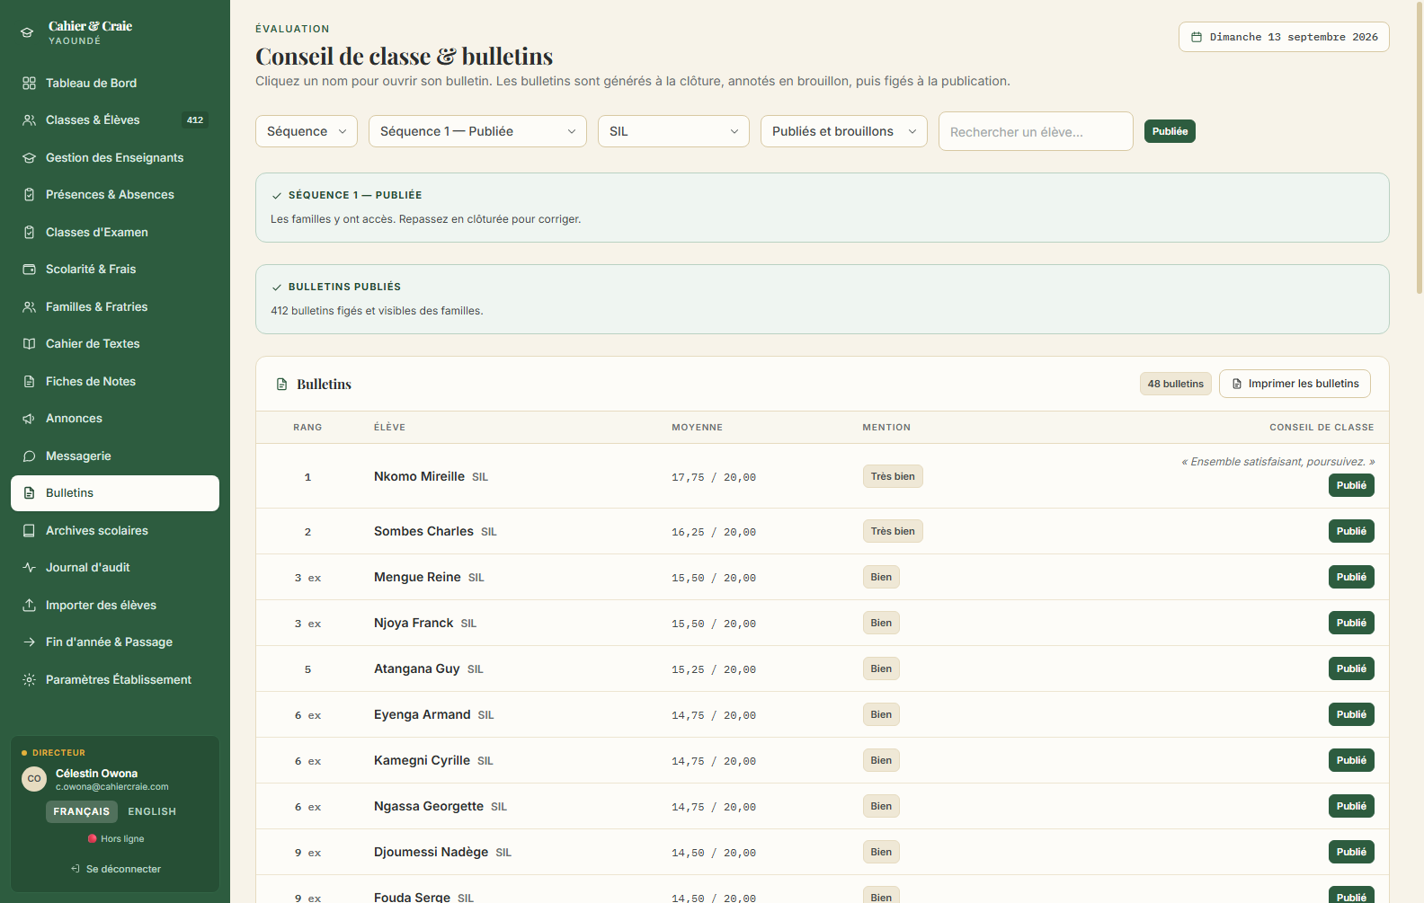Open the Messagerie menu item
Viewport: 1424px width, 903px height.
coord(115,456)
